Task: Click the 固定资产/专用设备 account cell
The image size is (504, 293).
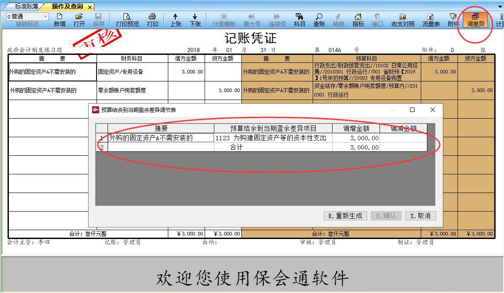Action: click(132, 72)
